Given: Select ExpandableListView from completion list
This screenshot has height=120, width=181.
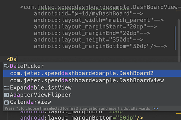Looking at the screenshot, I should pos(92,88).
